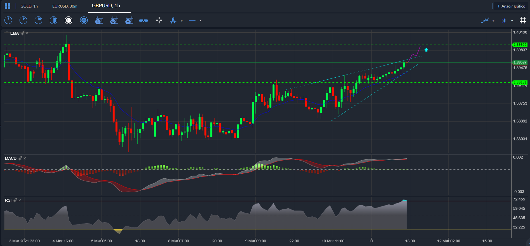Click the cyan up arrow marker
Viewport: 530px width, 246px height.
[x=426, y=50]
